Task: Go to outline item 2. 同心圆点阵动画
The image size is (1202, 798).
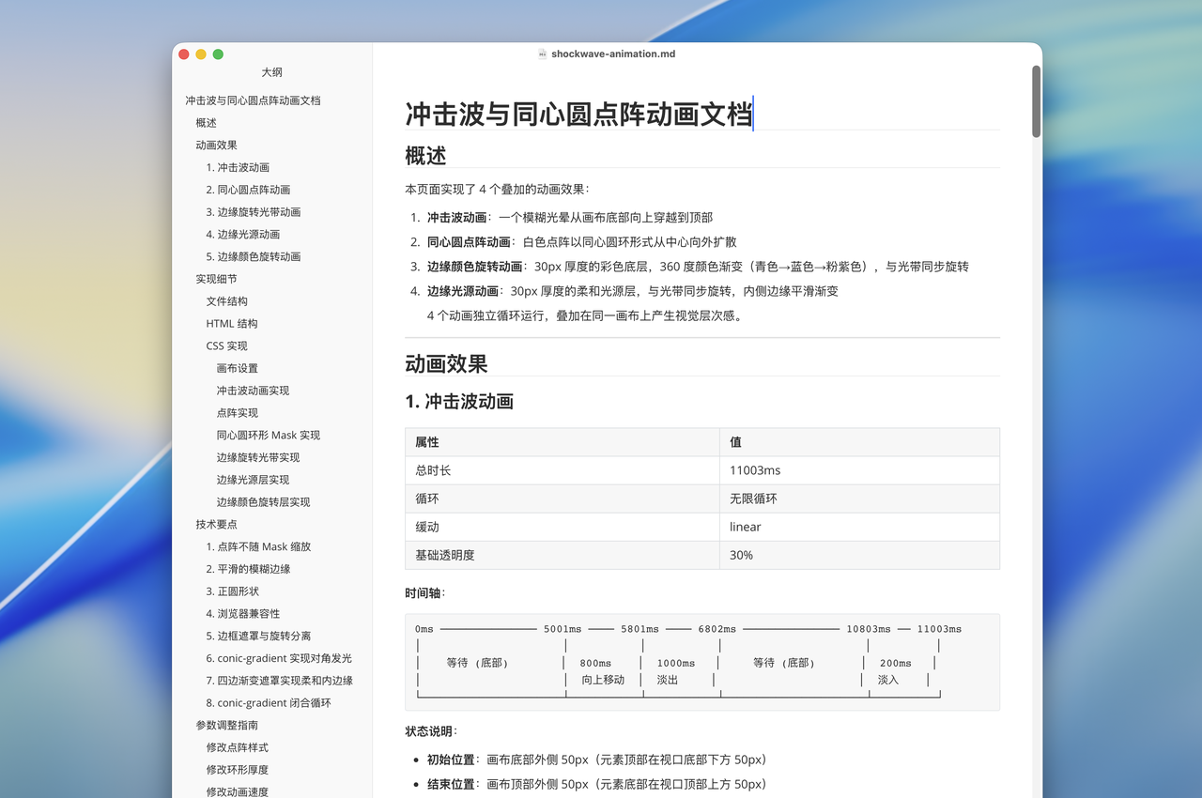Action: pos(248,190)
